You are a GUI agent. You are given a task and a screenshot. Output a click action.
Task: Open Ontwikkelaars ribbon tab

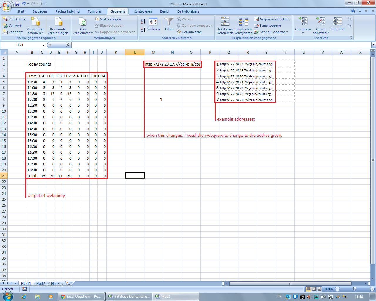[188, 11]
